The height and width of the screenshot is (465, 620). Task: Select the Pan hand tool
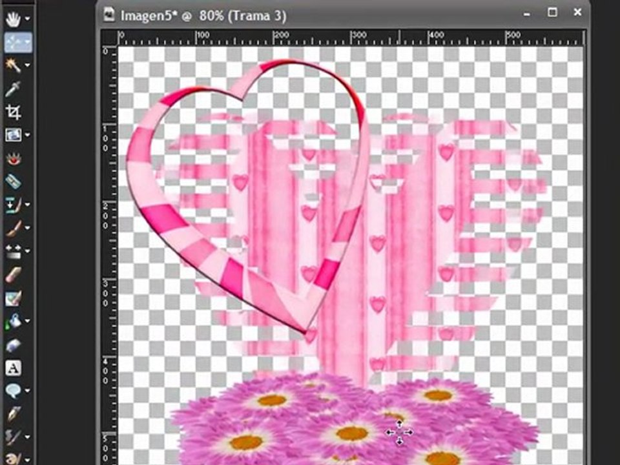[x=13, y=19]
